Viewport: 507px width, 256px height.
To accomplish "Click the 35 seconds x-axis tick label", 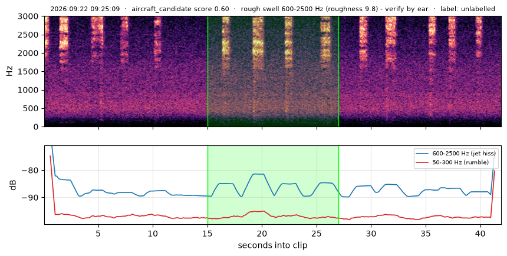I will pyautogui.click(x=426, y=233).
